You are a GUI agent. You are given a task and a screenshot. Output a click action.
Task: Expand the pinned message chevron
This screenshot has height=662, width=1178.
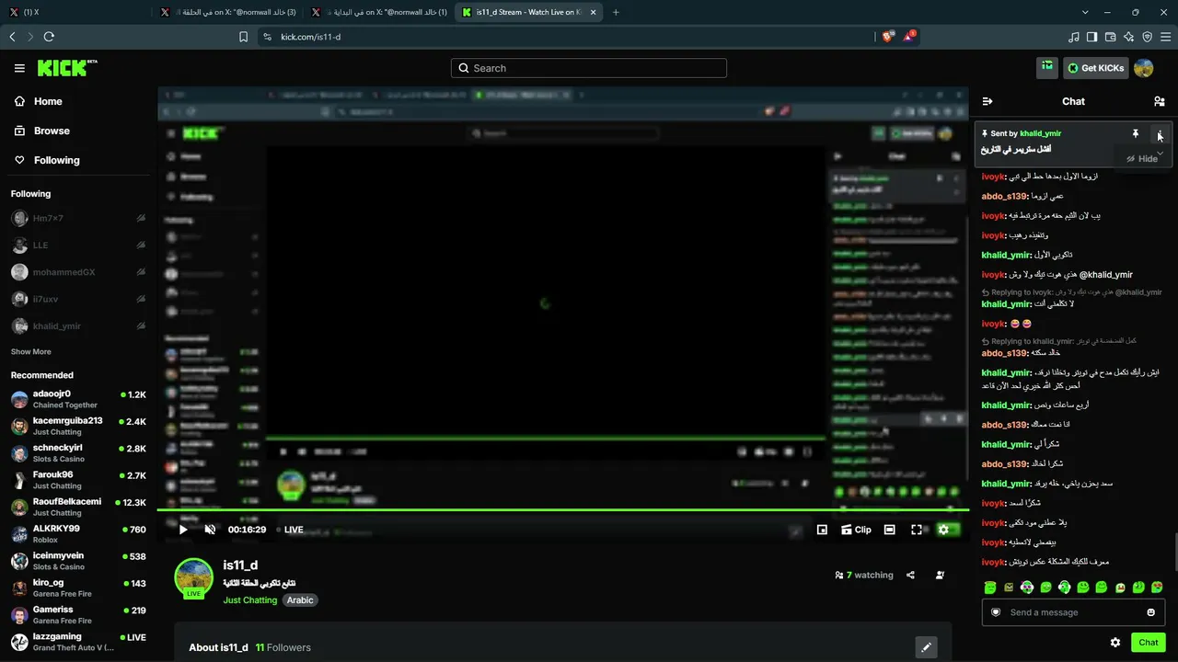(1160, 152)
